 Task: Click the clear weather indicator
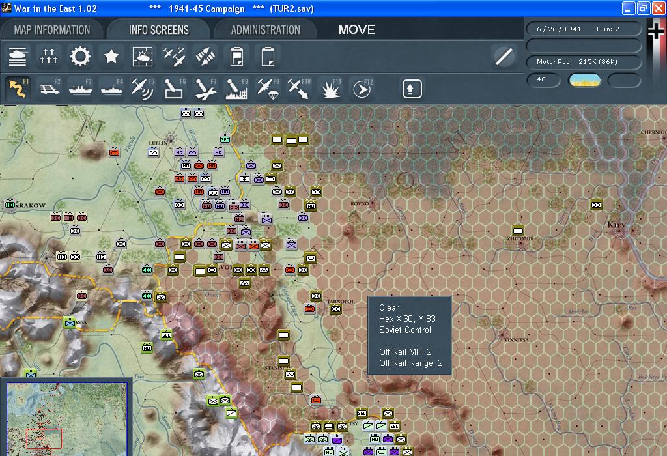coord(585,80)
